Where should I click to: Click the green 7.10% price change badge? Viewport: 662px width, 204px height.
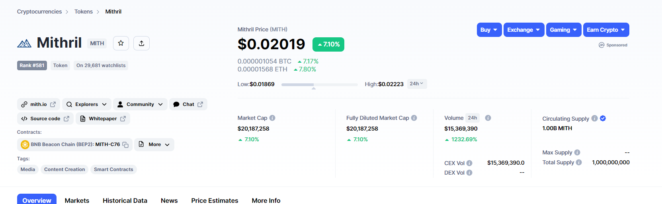point(328,44)
